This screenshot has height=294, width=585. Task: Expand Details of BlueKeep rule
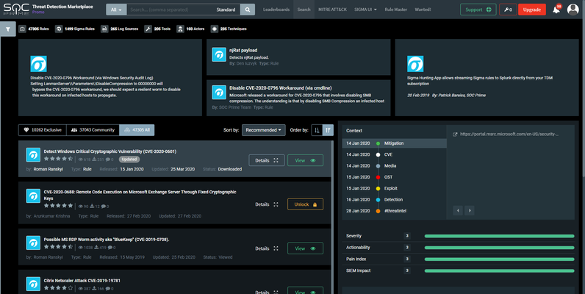[x=267, y=248]
